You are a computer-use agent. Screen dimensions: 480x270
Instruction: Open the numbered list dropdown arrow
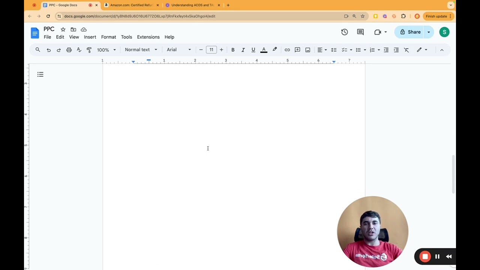pos(379,49)
